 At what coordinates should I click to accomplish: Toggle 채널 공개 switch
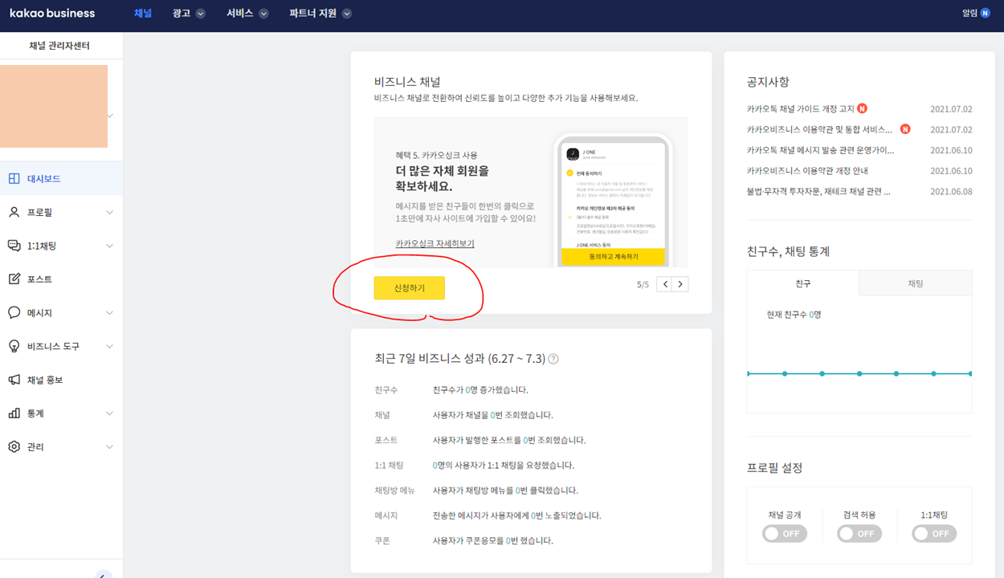point(785,534)
